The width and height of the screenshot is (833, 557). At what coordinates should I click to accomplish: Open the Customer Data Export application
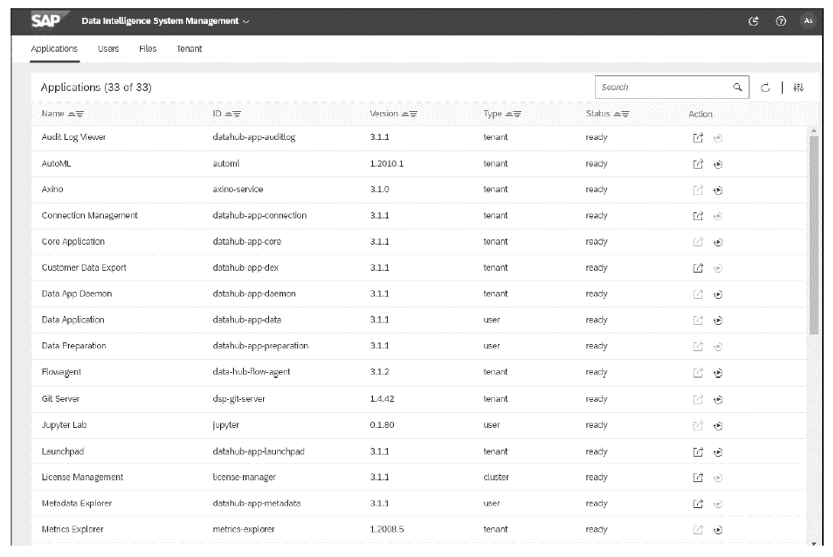(x=698, y=268)
